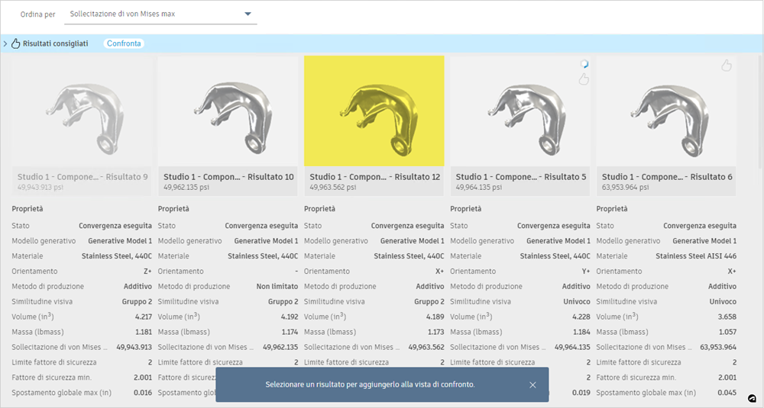764x408 pixels.
Task: Click displacement value '0.045' of Risultato 6
Action: [727, 393]
